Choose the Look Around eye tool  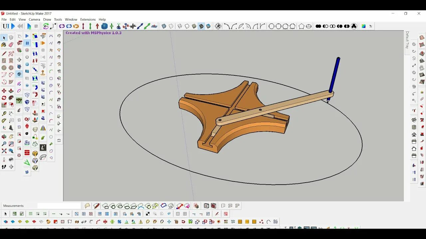coord(11,160)
